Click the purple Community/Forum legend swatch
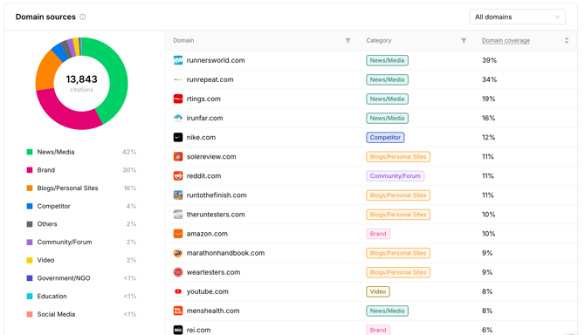Screen dimensions: 585x335 pyautogui.click(x=30, y=242)
